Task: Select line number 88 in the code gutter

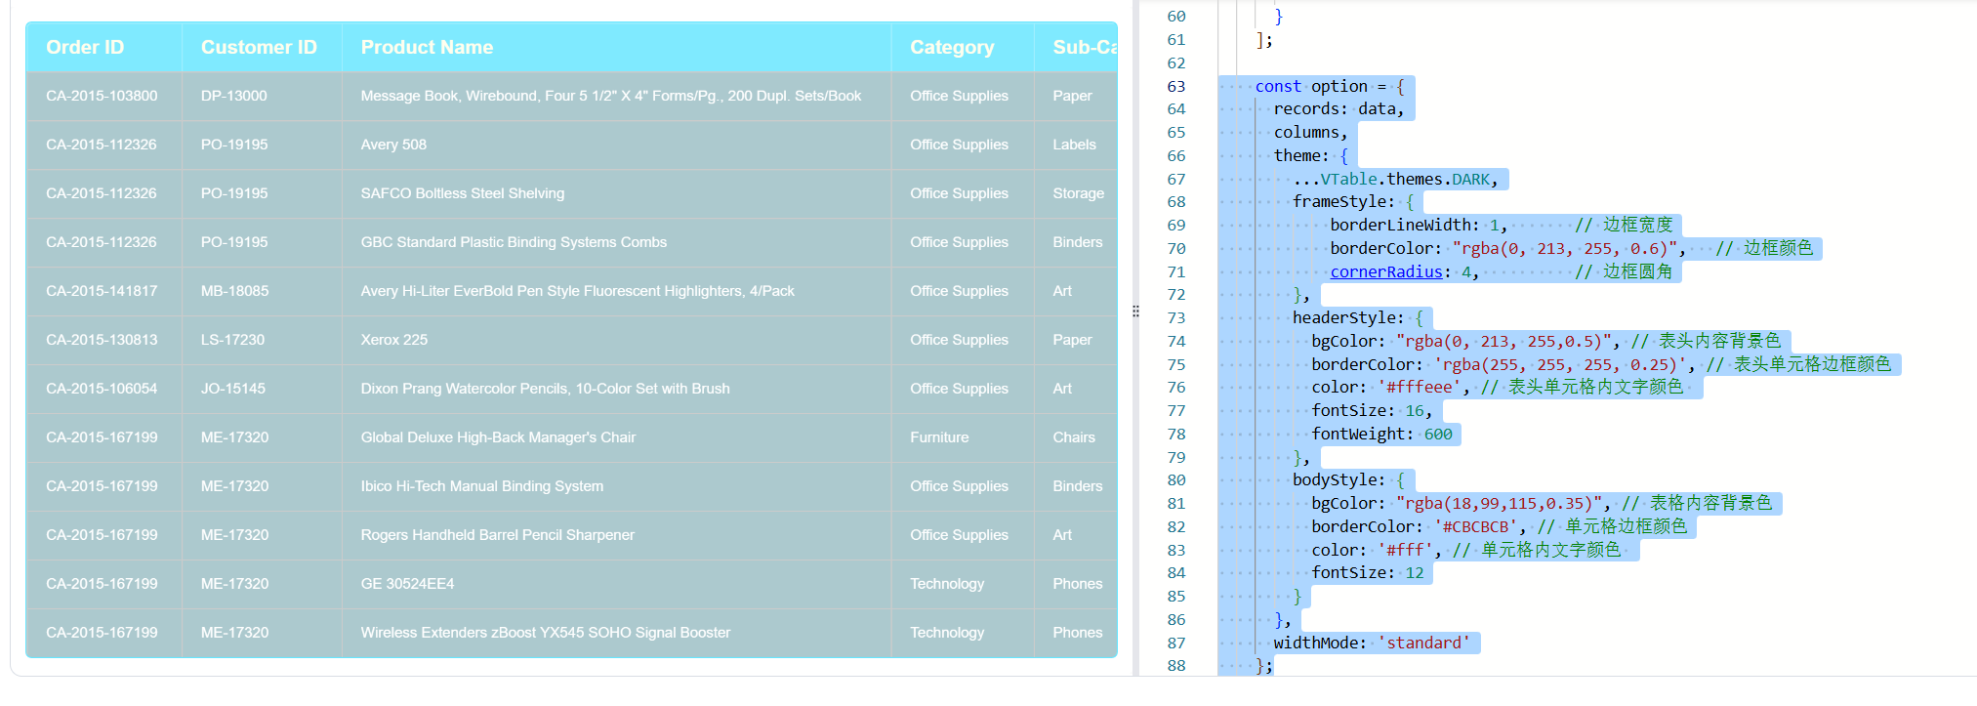Action: pos(1175,666)
